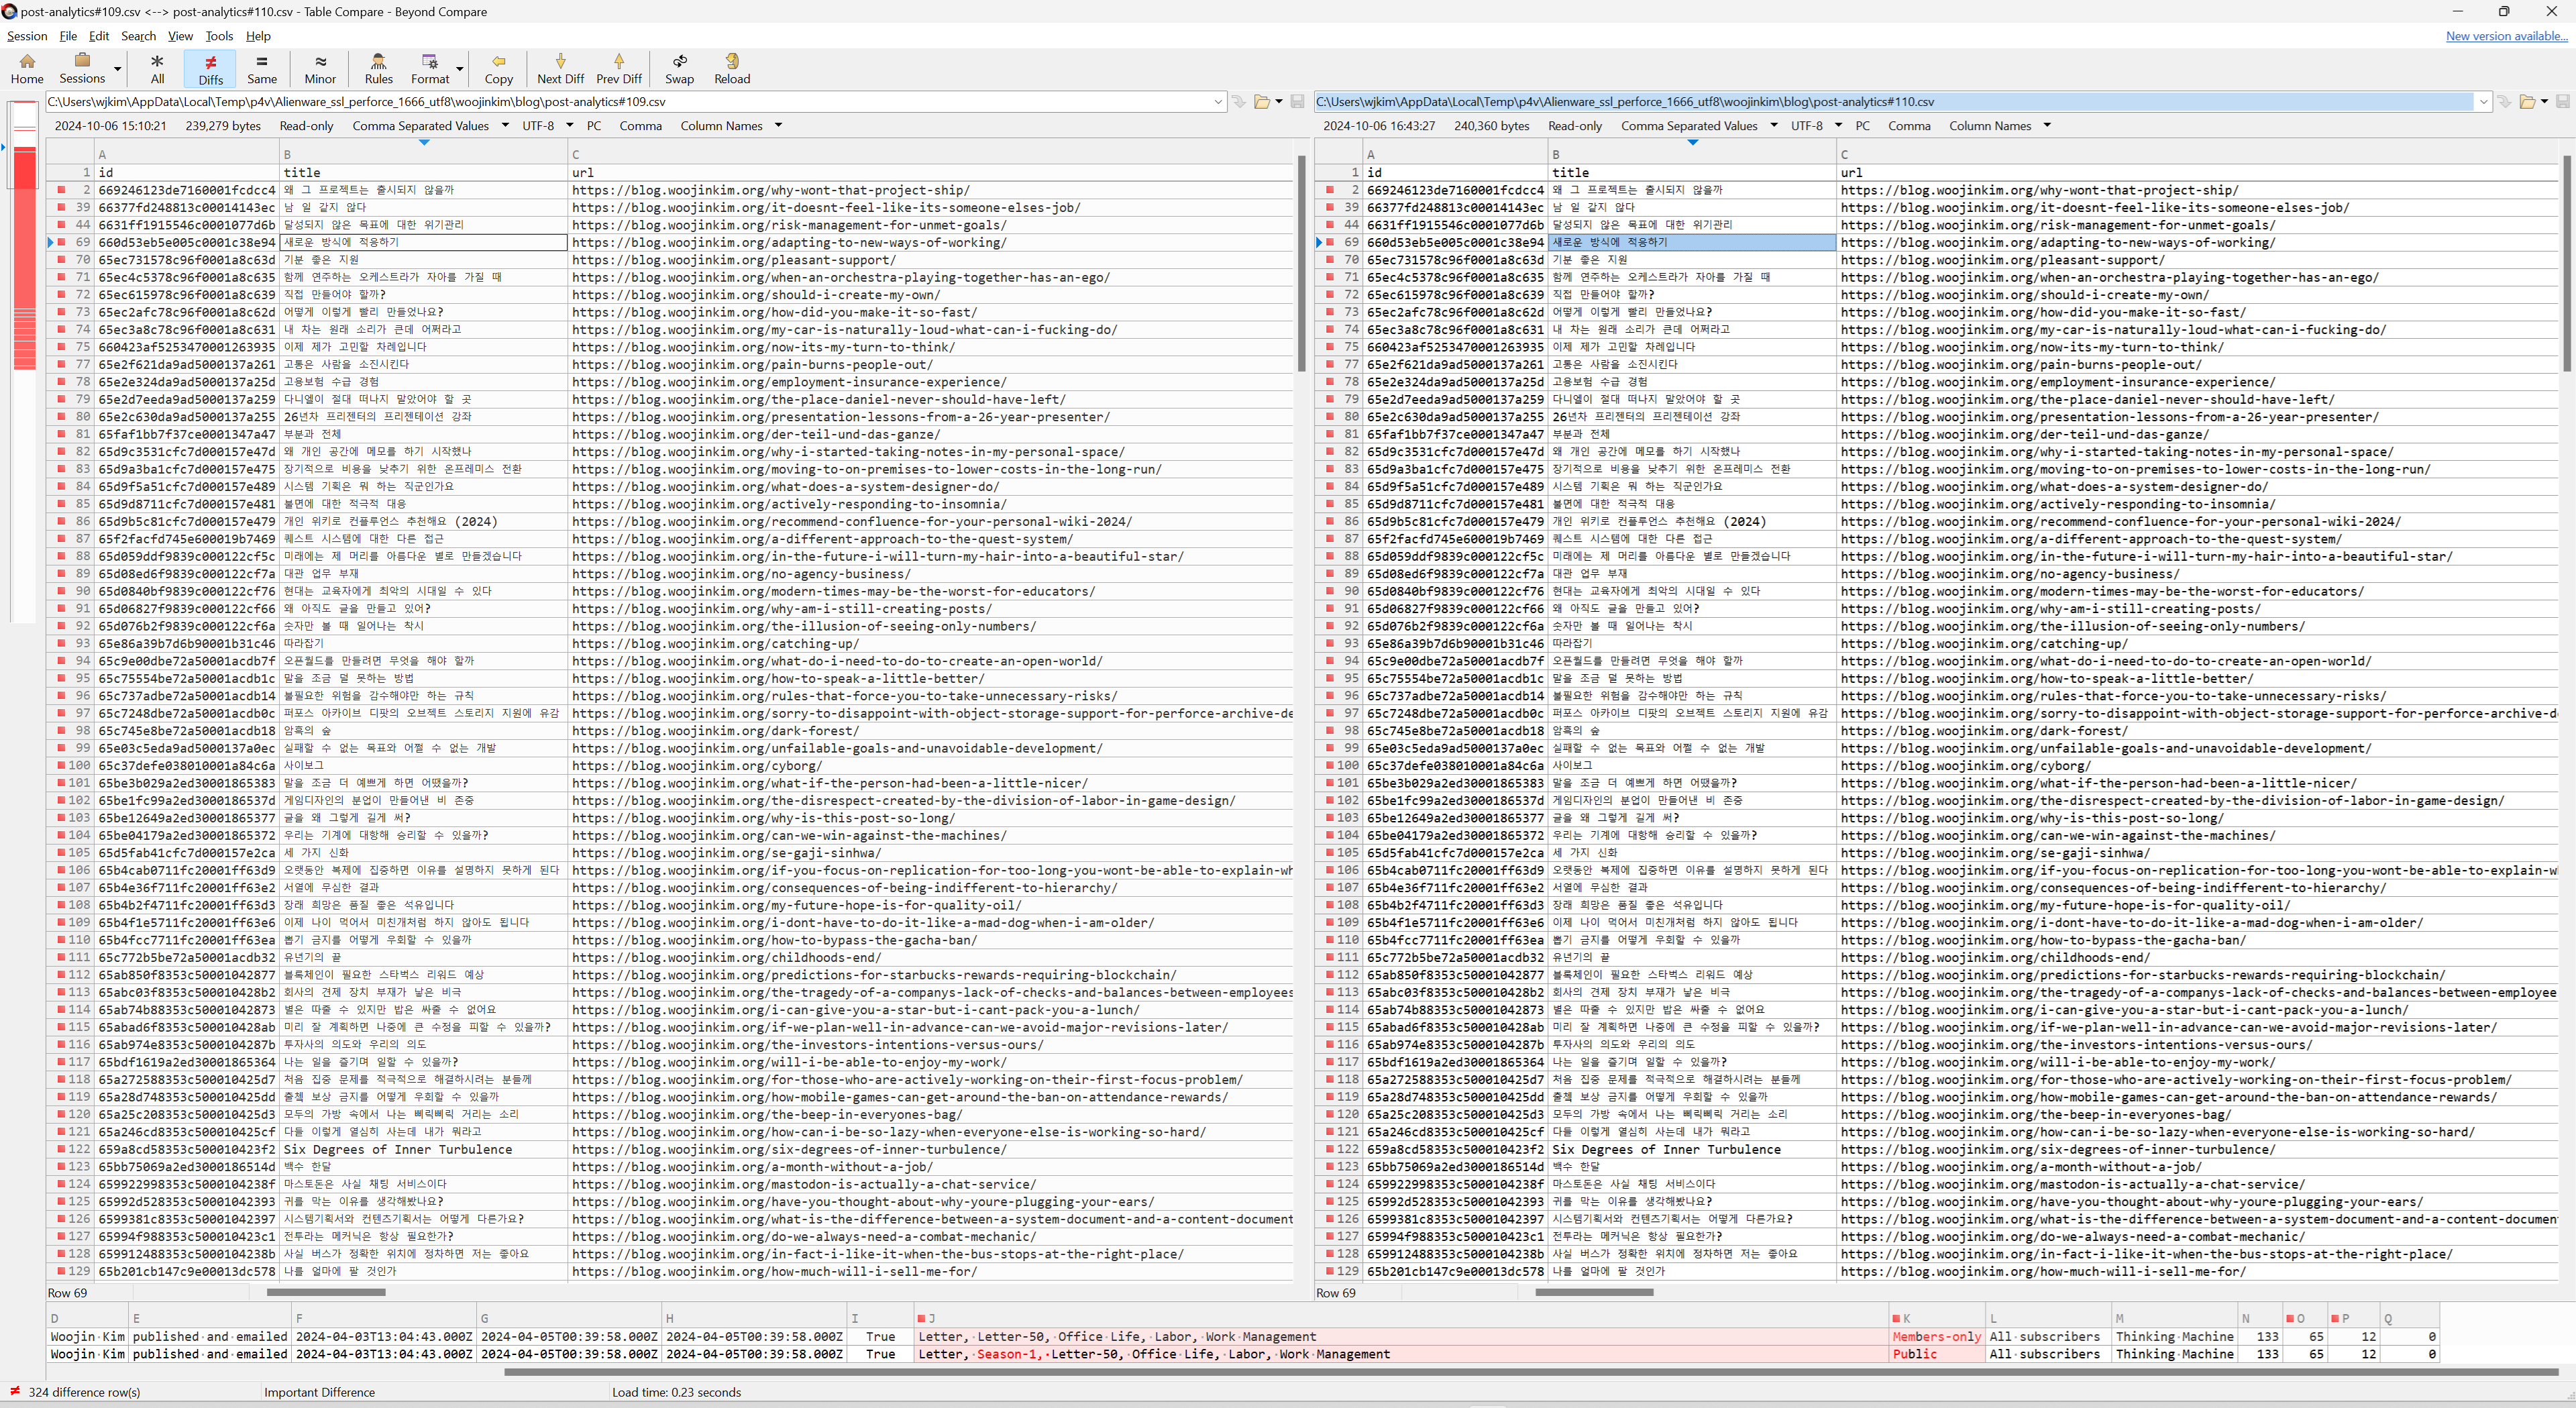
Task: Open the Format settings icon
Action: tap(430, 68)
